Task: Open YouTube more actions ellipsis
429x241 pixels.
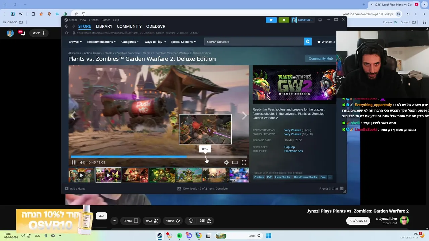Action: pyautogui.click(x=114, y=221)
